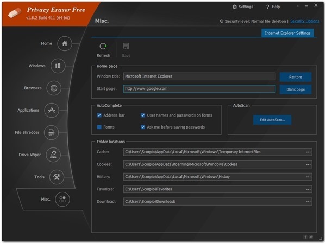The height and width of the screenshot is (244, 326).
Task: Uncheck the Address bar checkbox
Action: [99, 115]
